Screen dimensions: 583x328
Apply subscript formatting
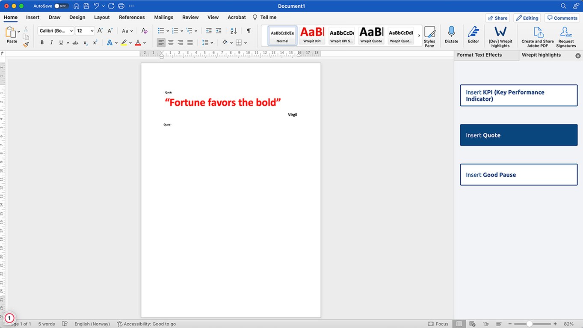tap(85, 43)
